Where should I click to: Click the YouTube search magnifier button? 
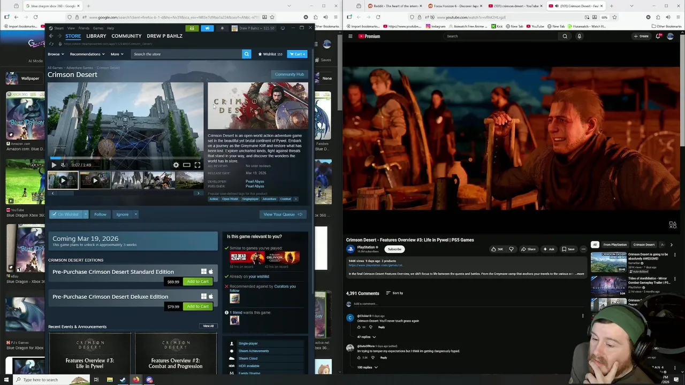565,36
